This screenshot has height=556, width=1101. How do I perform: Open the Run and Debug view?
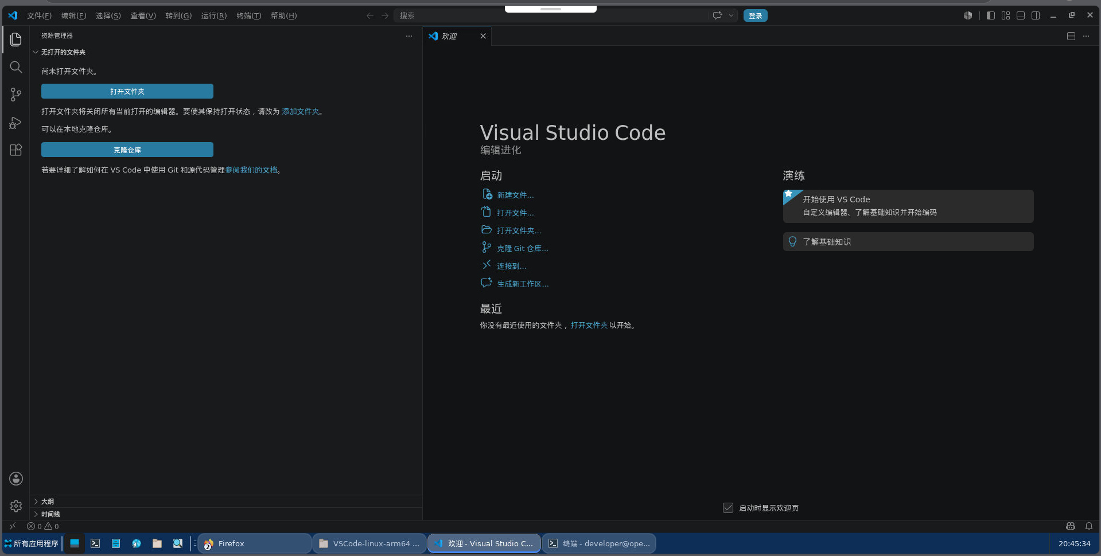15,123
